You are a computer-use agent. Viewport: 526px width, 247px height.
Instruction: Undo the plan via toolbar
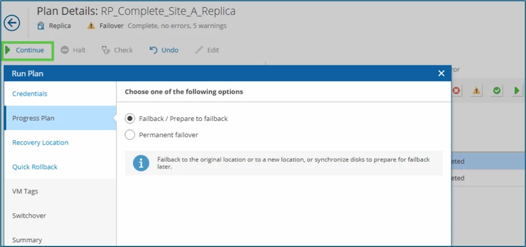click(164, 50)
